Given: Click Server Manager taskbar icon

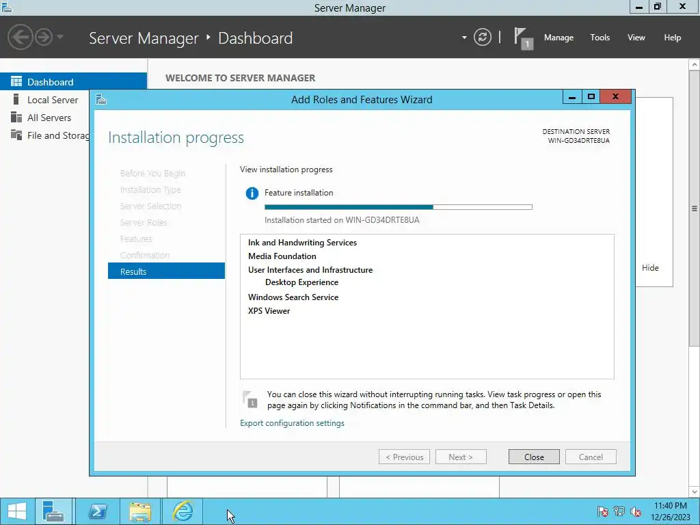Looking at the screenshot, I should tap(53, 511).
